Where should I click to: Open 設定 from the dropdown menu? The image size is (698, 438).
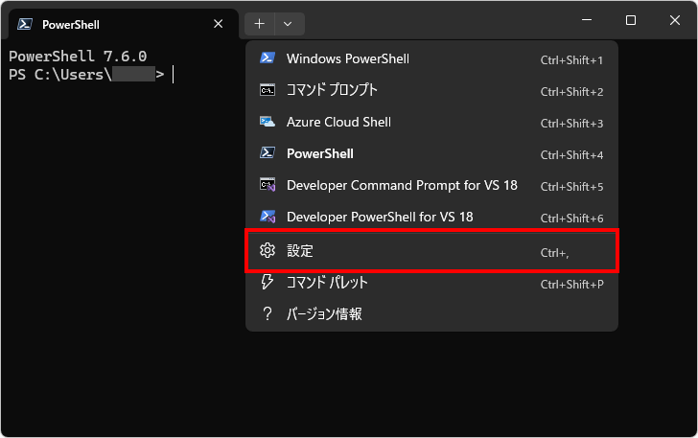431,250
